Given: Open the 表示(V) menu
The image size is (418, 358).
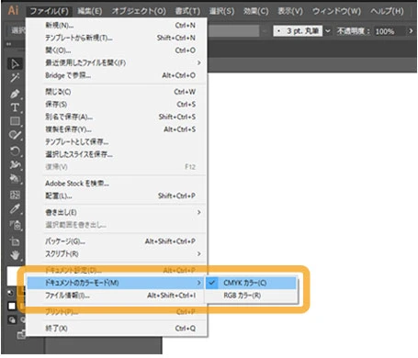Looking at the screenshot, I should [290, 11].
